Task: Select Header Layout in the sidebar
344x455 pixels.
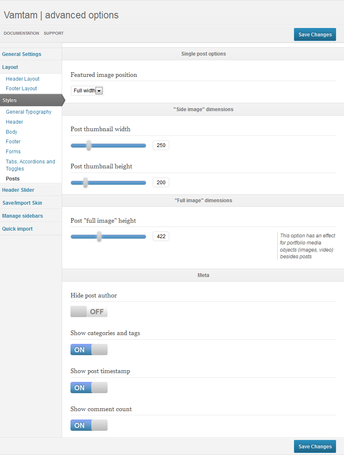Action: tap(23, 79)
